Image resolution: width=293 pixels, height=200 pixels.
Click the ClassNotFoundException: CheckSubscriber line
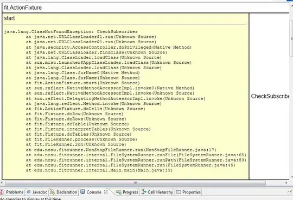pyautogui.click(x=71, y=32)
